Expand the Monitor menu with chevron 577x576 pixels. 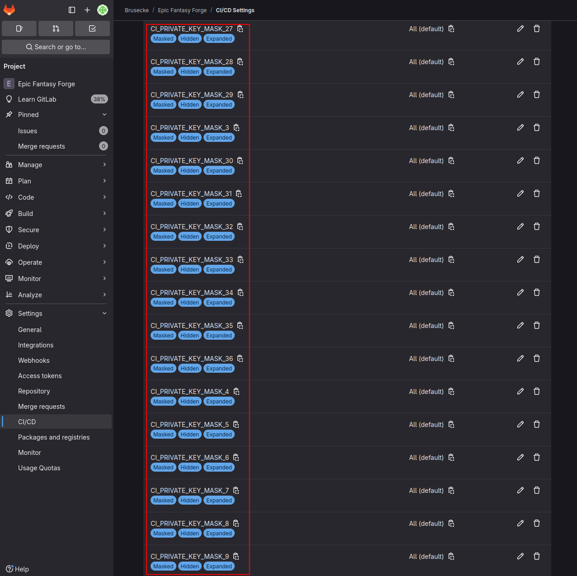click(x=57, y=279)
